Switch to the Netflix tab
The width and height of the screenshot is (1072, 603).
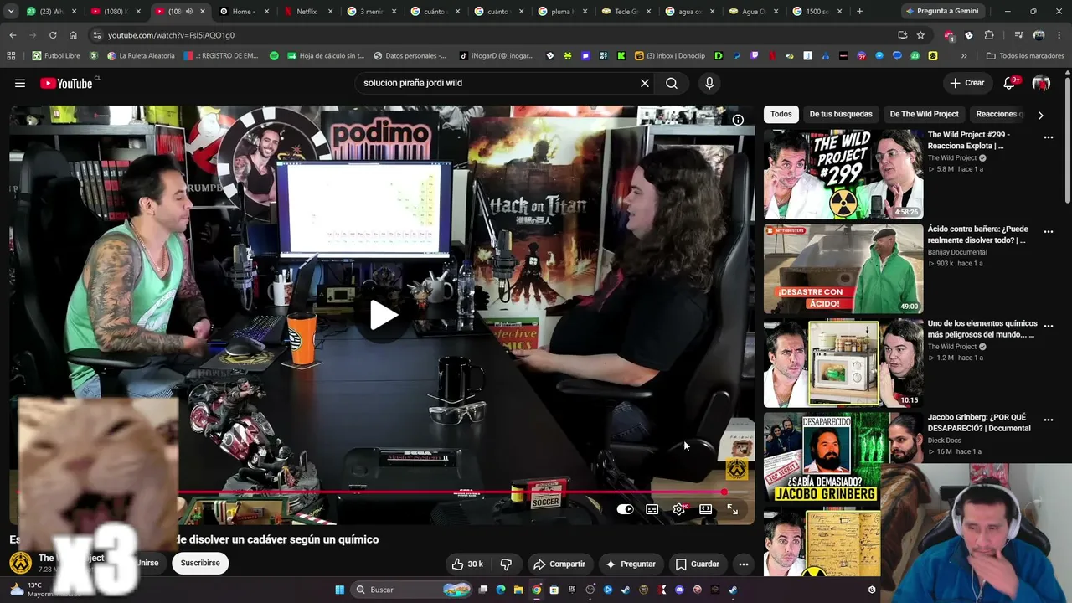coord(308,12)
